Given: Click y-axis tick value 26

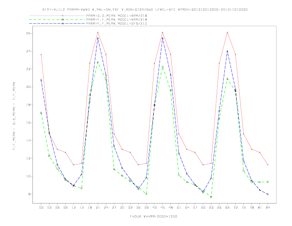Looking at the screenshot, I should pyautogui.click(x=29, y=33).
